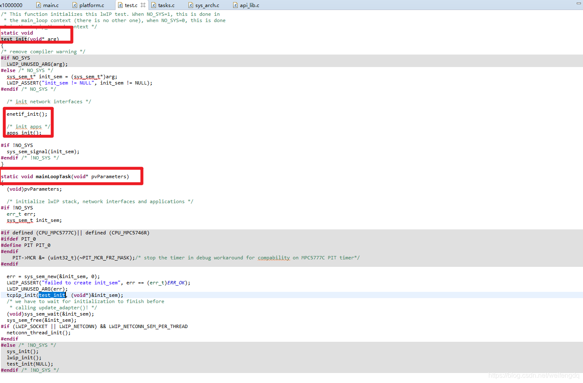Click 'we have to wait for initialization' comment
Image resolution: width=583 pixels, height=383 pixels.
coord(85,301)
